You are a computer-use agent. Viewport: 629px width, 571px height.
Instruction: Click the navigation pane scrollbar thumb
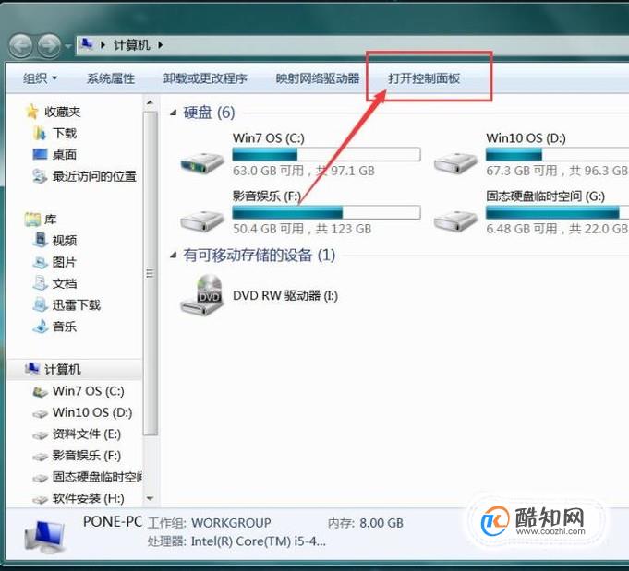(150, 274)
